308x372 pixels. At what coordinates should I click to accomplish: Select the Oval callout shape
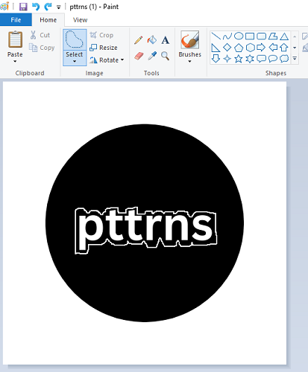click(273, 59)
